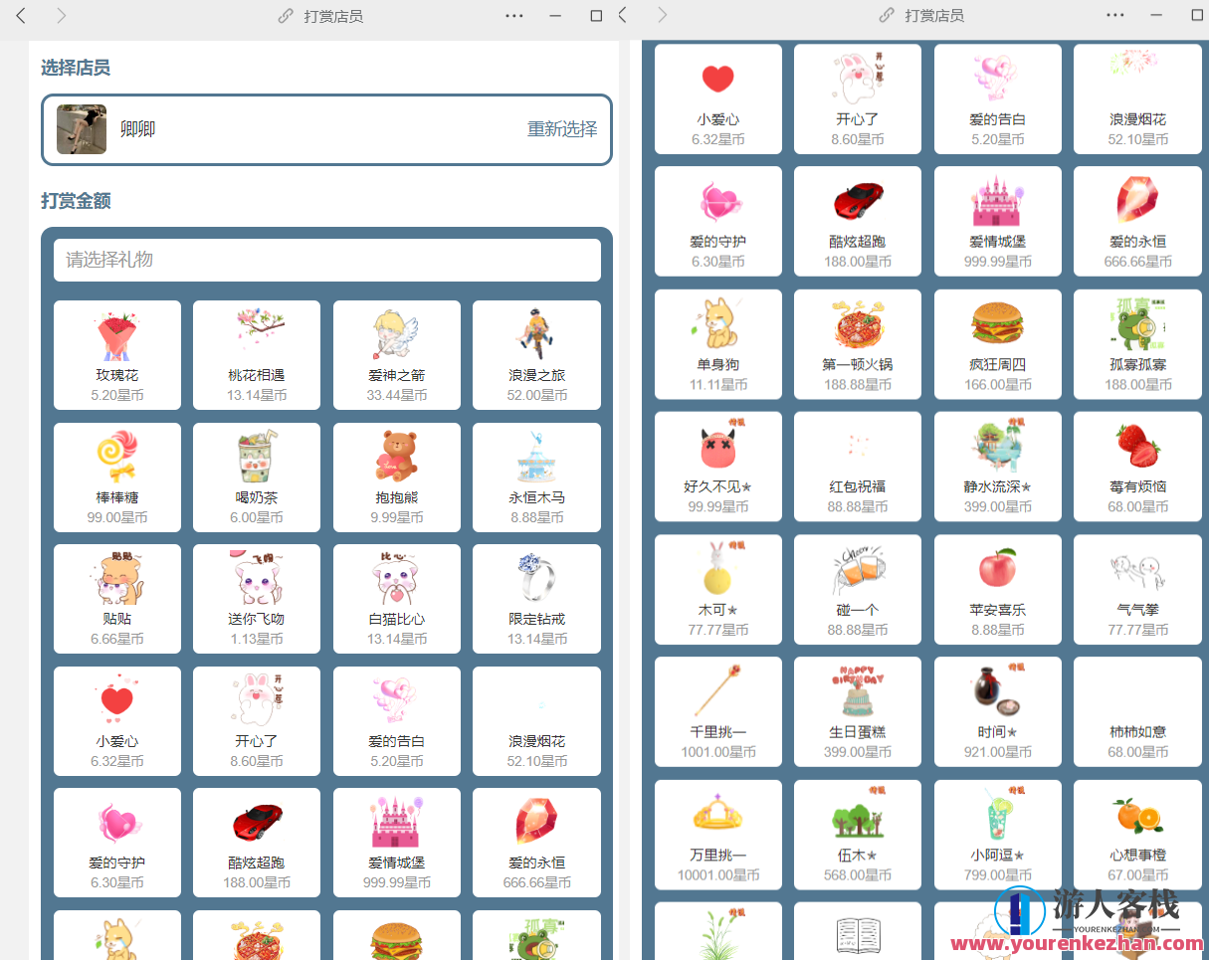Choose 小爱心 heart gift in left window

coord(117,721)
